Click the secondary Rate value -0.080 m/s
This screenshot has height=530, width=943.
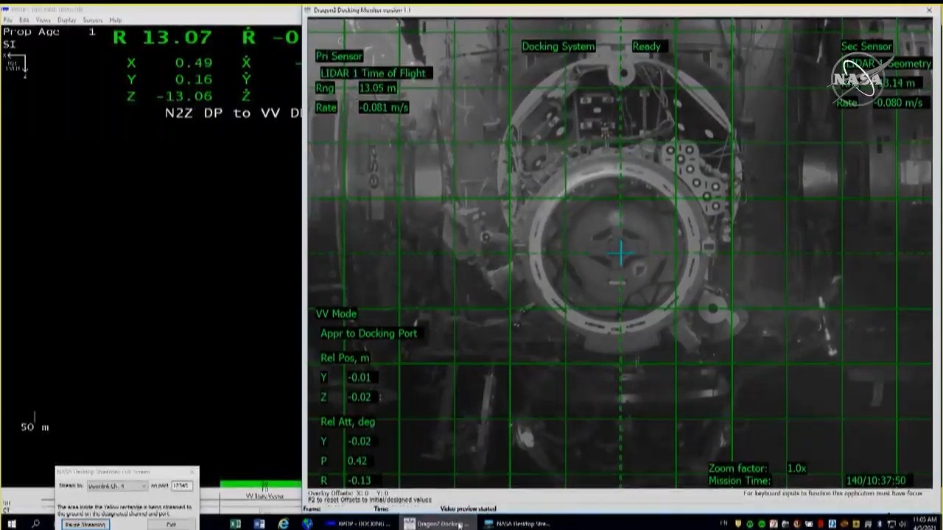click(x=899, y=103)
